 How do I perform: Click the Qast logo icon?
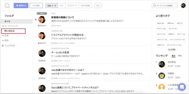pyautogui.click(x=7, y=5)
